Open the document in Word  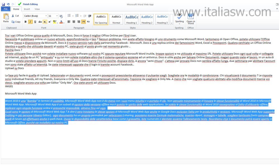(x=191, y=19)
